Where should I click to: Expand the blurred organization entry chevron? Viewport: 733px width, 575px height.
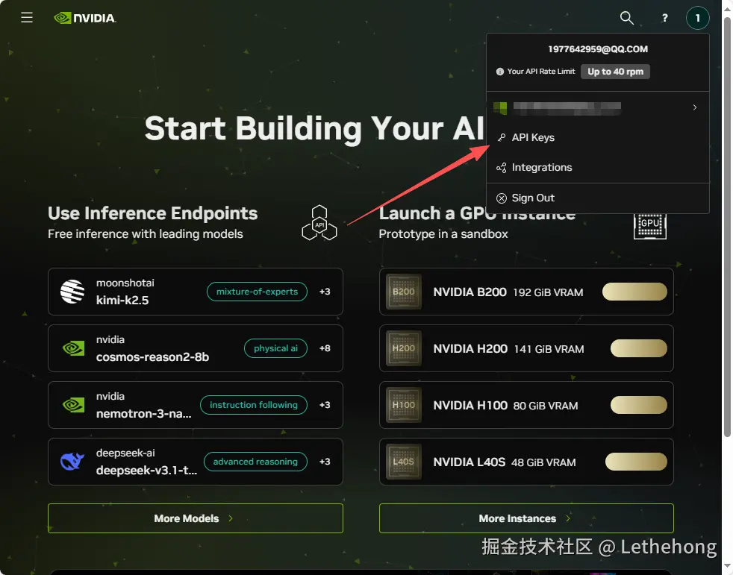click(695, 107)
